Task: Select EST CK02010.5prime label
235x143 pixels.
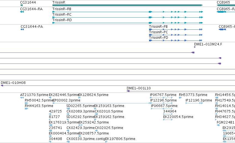Action: [x=109, y=111]
